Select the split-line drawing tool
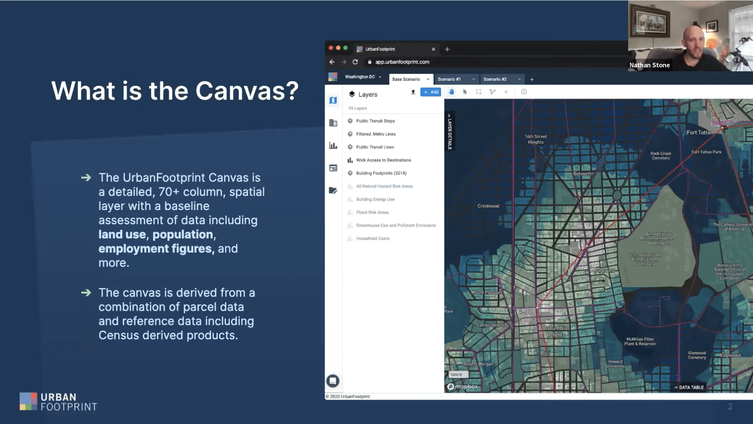The image size is (753, 424). point(493,92)
